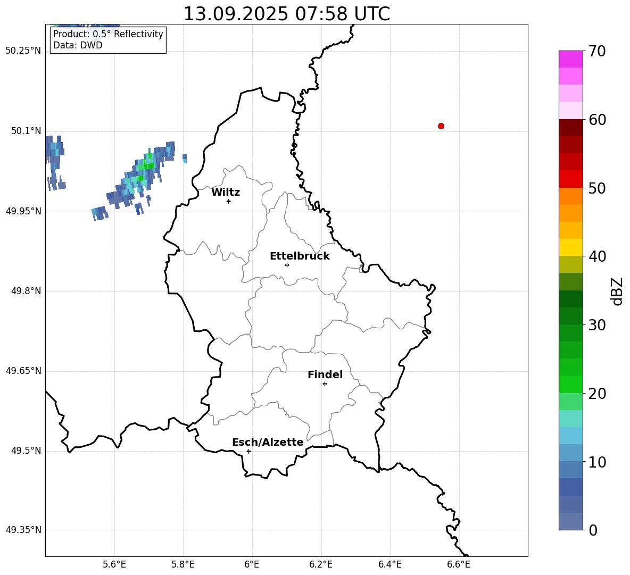Click the red dot marker on the map
Screen dimensions: 630x575
pyautogui.click(x=441, y=126)
